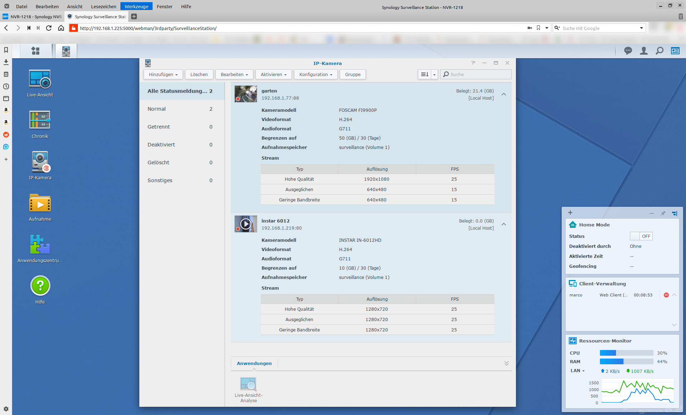The image size is (686, 415).
Task: Open the Fenster menu
Action: 164,6
